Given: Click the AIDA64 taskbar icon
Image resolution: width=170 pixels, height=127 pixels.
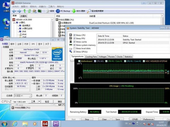Looking at the screenshot, I should pyautogui.click(x=45, y=124).
